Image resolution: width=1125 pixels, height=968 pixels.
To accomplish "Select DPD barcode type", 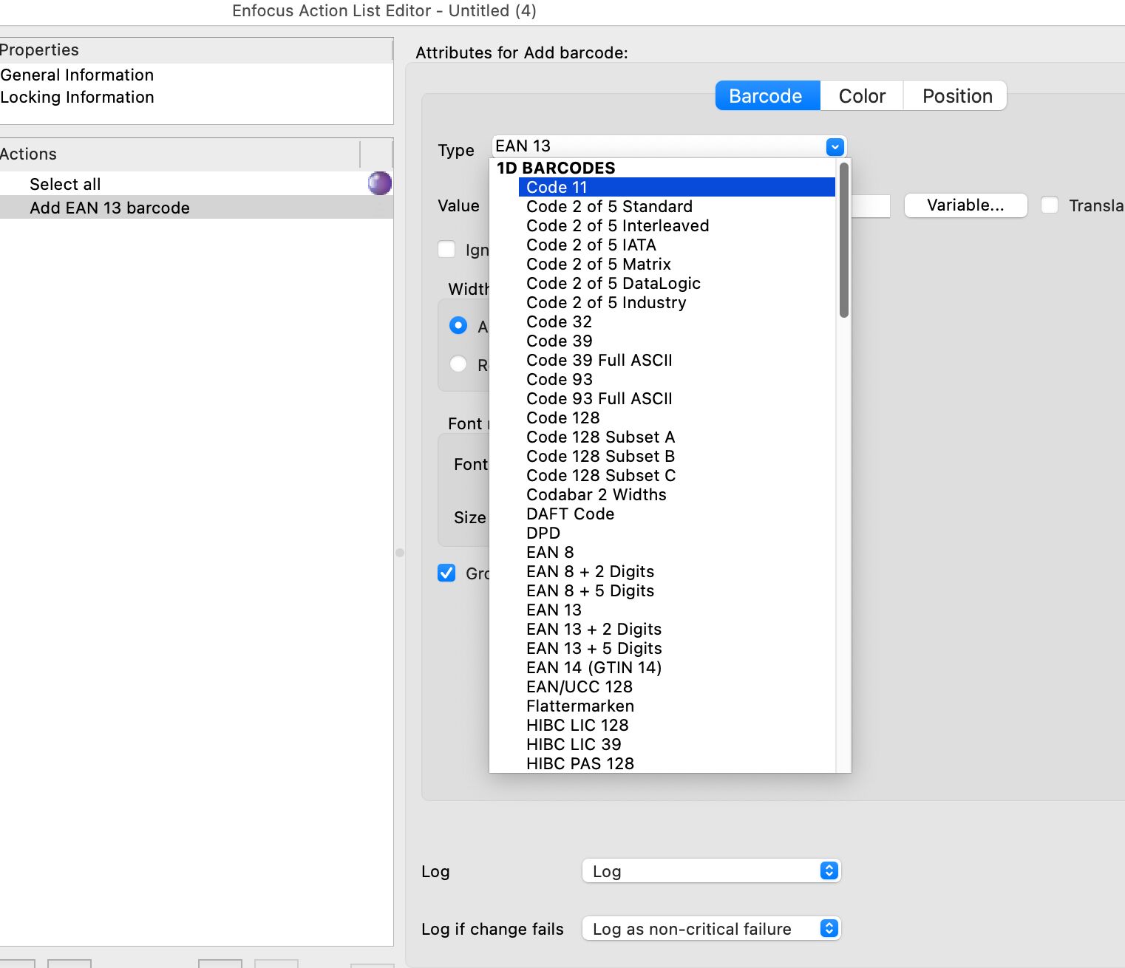I will (543, 533).
